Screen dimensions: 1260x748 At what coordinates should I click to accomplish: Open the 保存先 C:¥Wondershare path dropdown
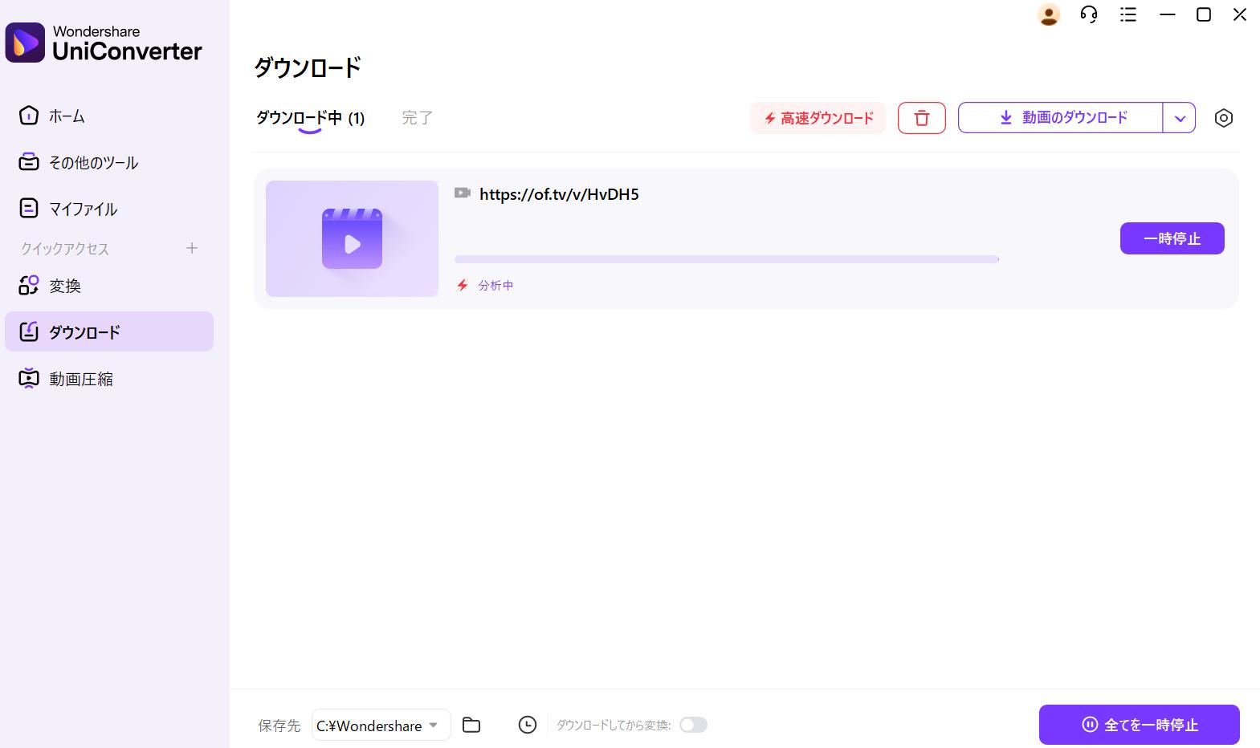coord(381,726)
